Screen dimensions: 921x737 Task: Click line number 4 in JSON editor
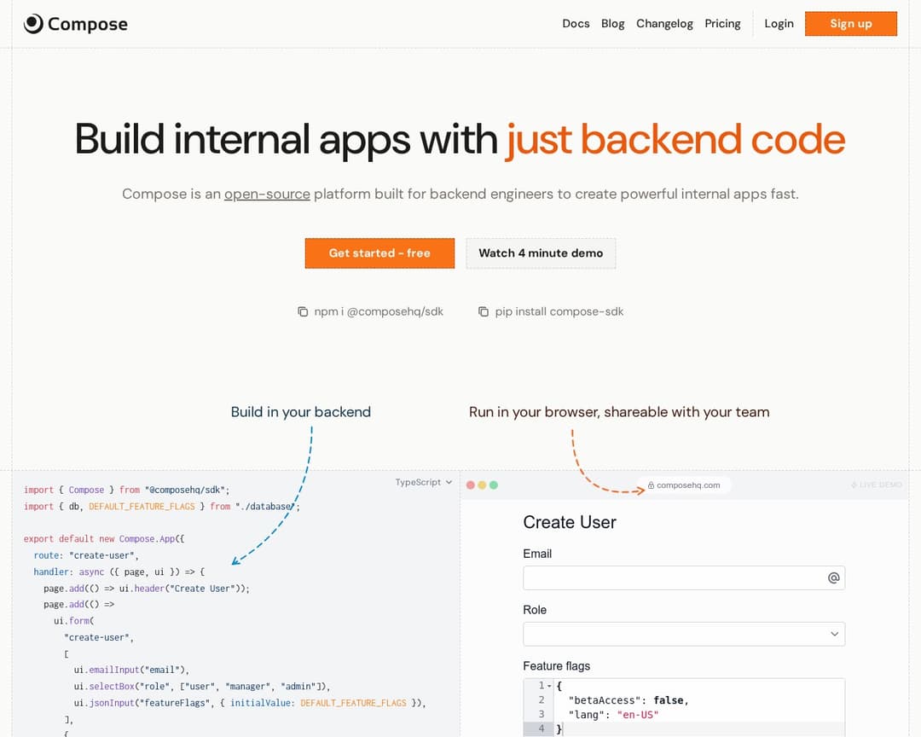tap(542, 728)
